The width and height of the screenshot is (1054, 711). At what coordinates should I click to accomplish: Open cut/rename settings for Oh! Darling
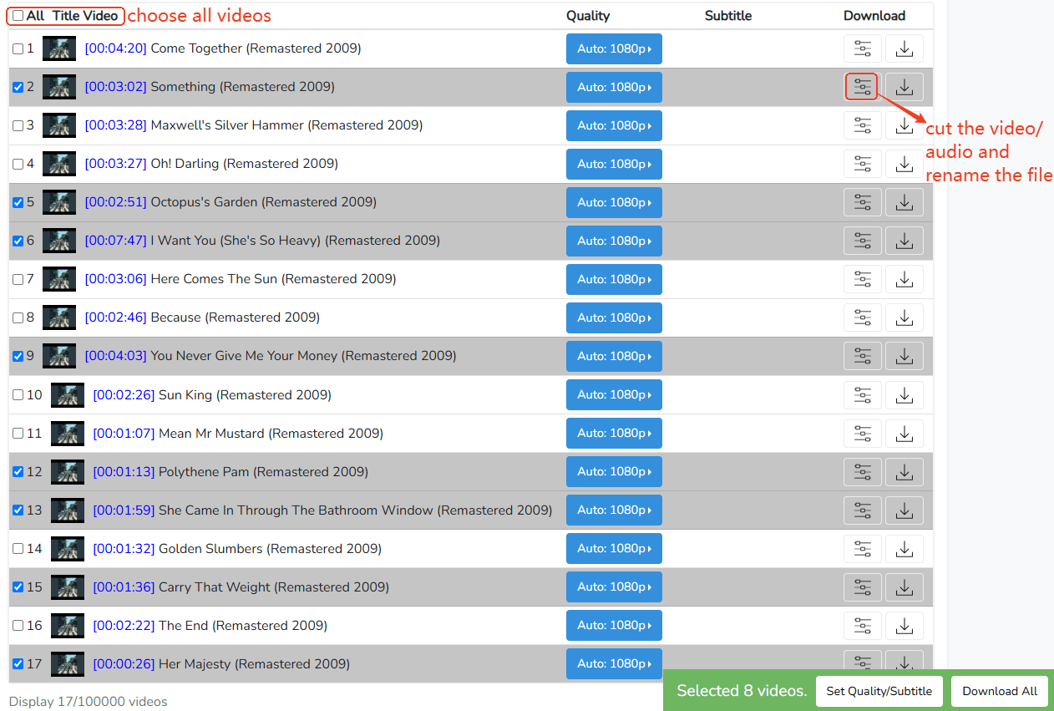(x=862, y=165)
